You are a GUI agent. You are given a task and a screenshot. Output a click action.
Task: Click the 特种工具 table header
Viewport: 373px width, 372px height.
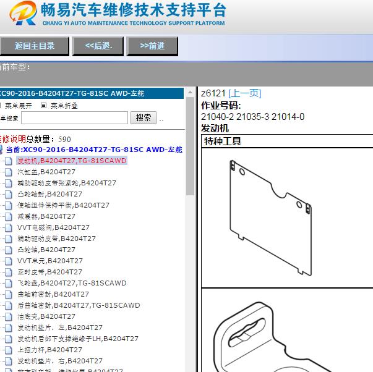287,141
